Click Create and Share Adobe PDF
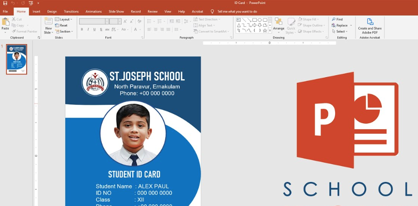Viewport: 418px width, 206px height. coord(370,26)
